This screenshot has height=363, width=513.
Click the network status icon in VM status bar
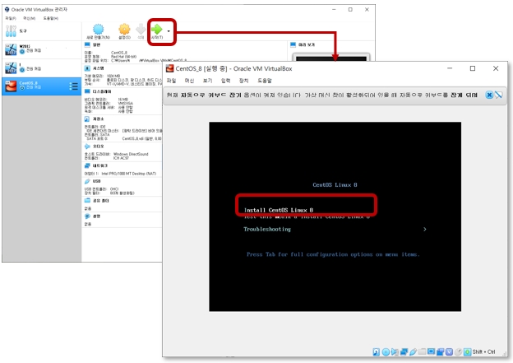click(x=404, y=351)
